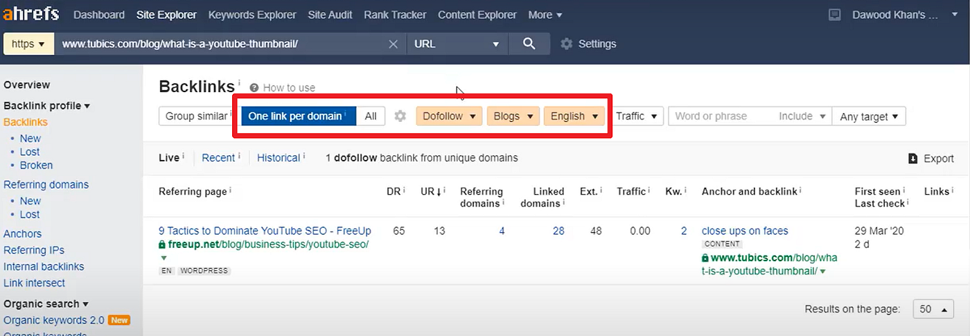Screen dimensions: 970x336
Task: Click the notifications icon near account name
Action: point(835,15)
